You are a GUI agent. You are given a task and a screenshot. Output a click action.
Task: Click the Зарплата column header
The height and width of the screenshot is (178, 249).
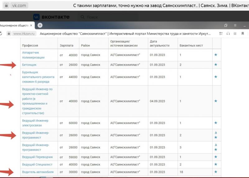coord(66,45)
